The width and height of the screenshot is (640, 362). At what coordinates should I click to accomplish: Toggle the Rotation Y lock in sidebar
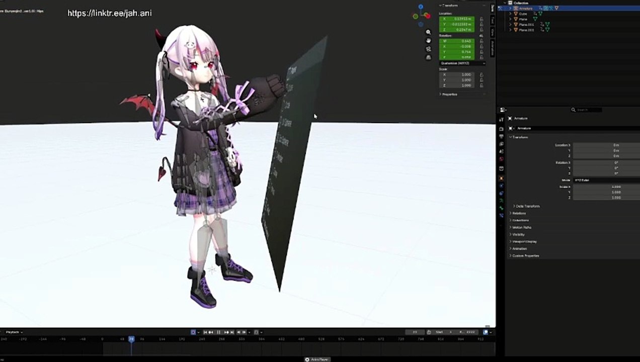click(482, 52)
